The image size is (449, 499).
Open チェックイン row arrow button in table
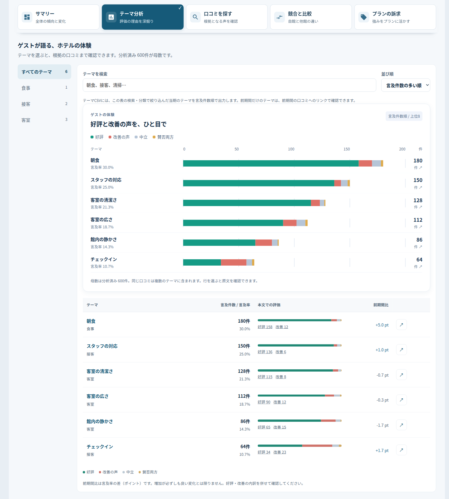point(401,450)
